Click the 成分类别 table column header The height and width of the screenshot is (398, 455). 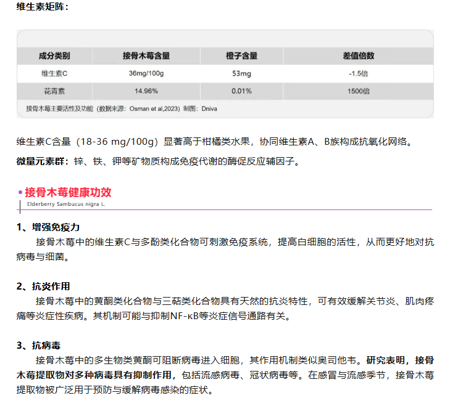coord(54,55)
